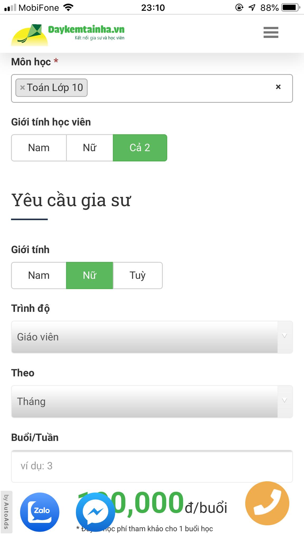The height and width of the screenshot is (540, 304).
Task: Tap the orange phone call icon
Action: point(267,503)
